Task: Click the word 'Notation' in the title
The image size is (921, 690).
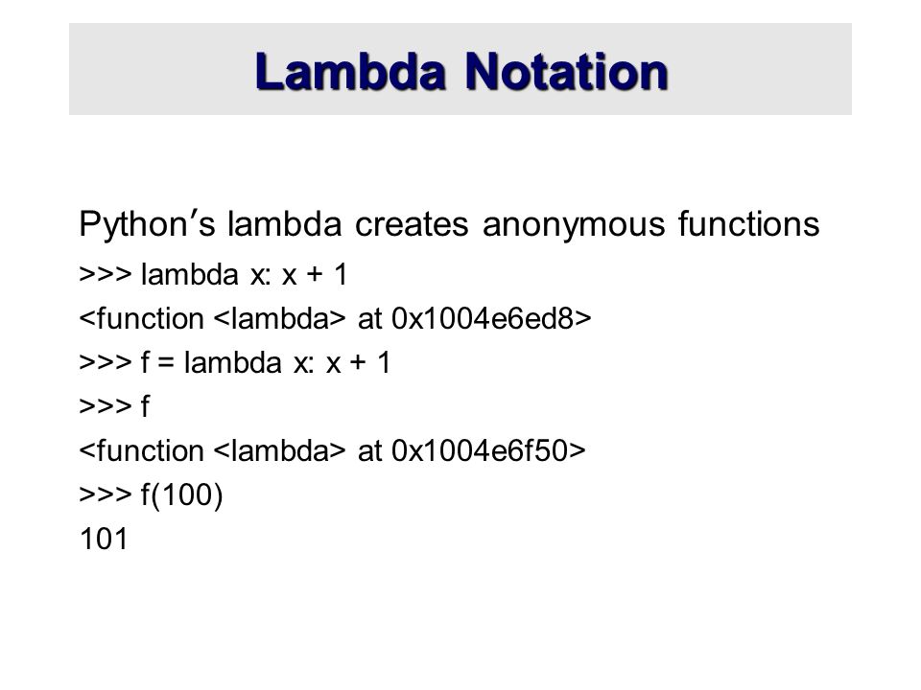Action: tap(566, 72)
